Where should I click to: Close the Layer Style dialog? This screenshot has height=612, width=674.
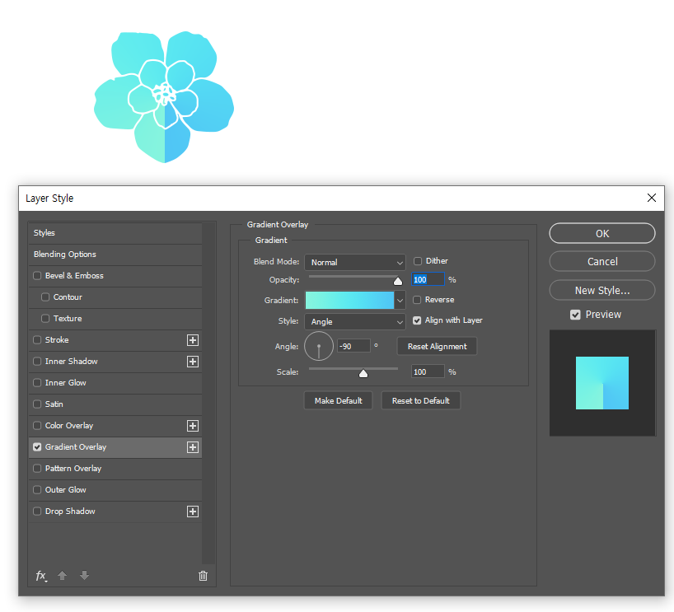pyautogui.click(x=651, y=198)
